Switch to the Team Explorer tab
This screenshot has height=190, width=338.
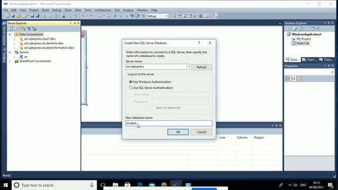click(309, 60)
